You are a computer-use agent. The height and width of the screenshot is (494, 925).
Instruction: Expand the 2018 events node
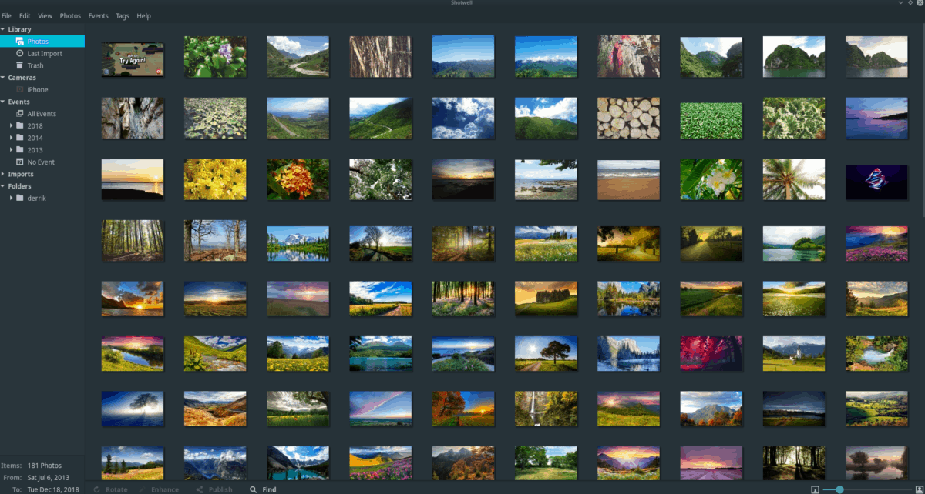tap(12, 126)
